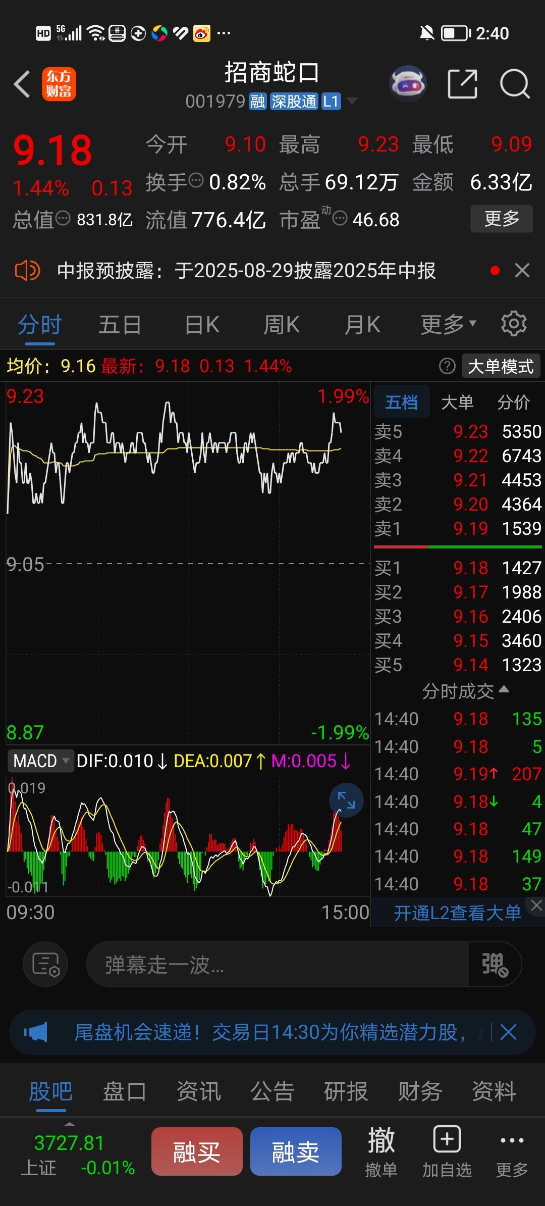Tap the question mark help icon
The width and height of the screenshot is (545, 1206).
pyautogui.click(x=447, y=366)
